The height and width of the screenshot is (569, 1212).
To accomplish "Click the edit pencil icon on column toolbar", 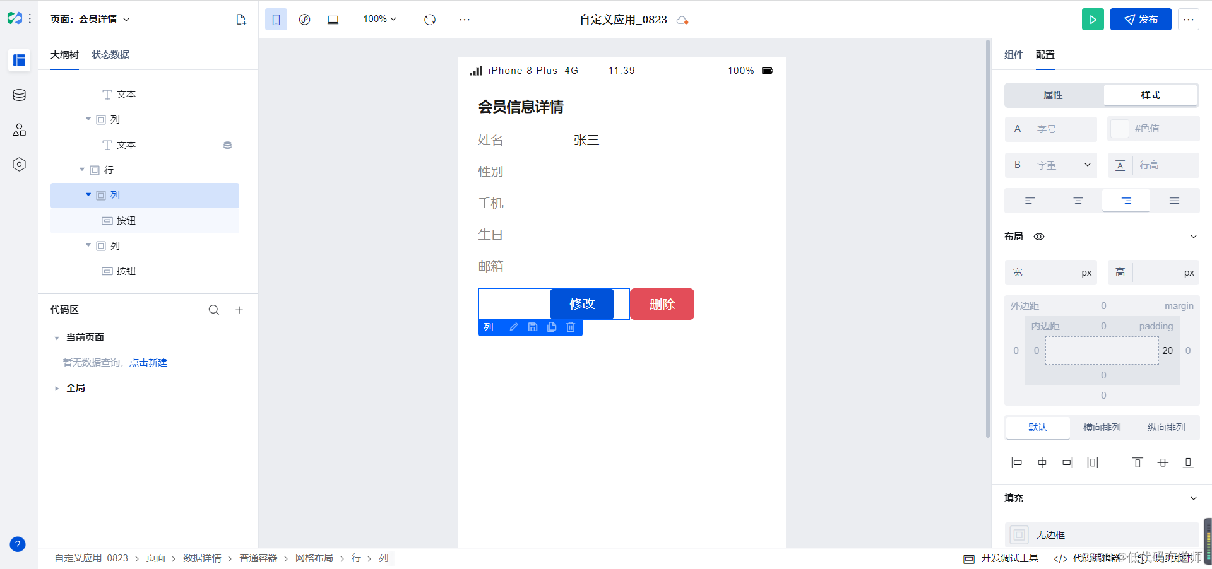I will (514, 327).
